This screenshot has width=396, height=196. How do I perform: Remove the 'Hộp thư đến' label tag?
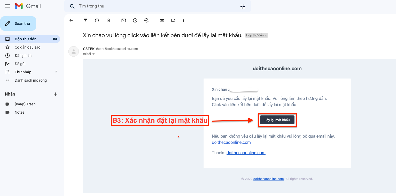point(266,36)
